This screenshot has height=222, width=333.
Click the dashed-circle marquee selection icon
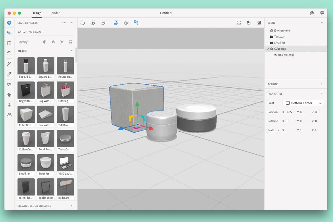click(83, 23)
